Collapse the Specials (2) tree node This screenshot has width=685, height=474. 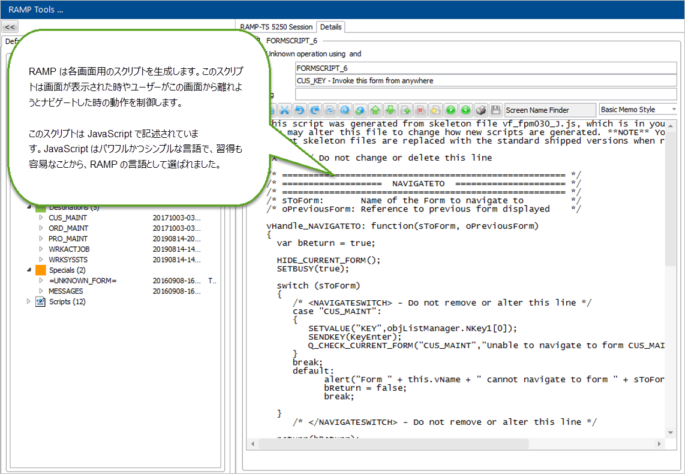click(29, 270)
